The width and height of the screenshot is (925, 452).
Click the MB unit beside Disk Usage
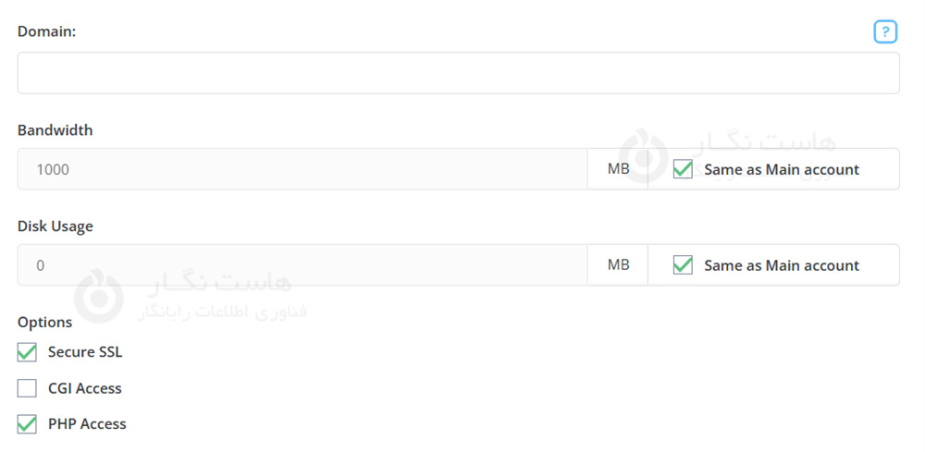pos(618,265)
